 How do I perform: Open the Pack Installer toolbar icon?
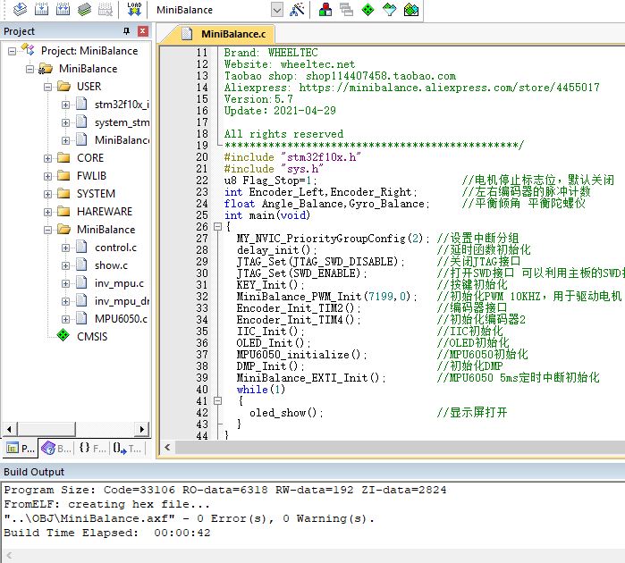(410, 10)
